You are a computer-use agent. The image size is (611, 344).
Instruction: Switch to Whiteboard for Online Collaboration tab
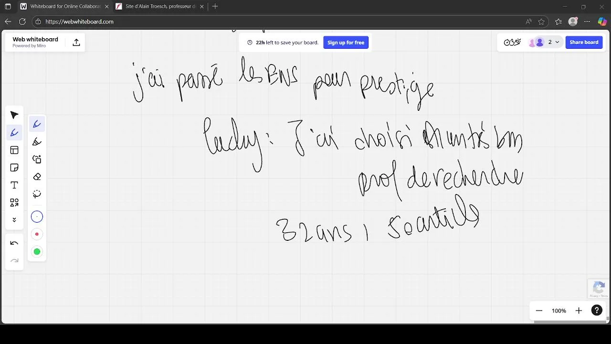[x=65, y=7]
